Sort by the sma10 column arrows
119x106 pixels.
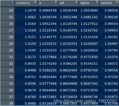tap(117, 2)
